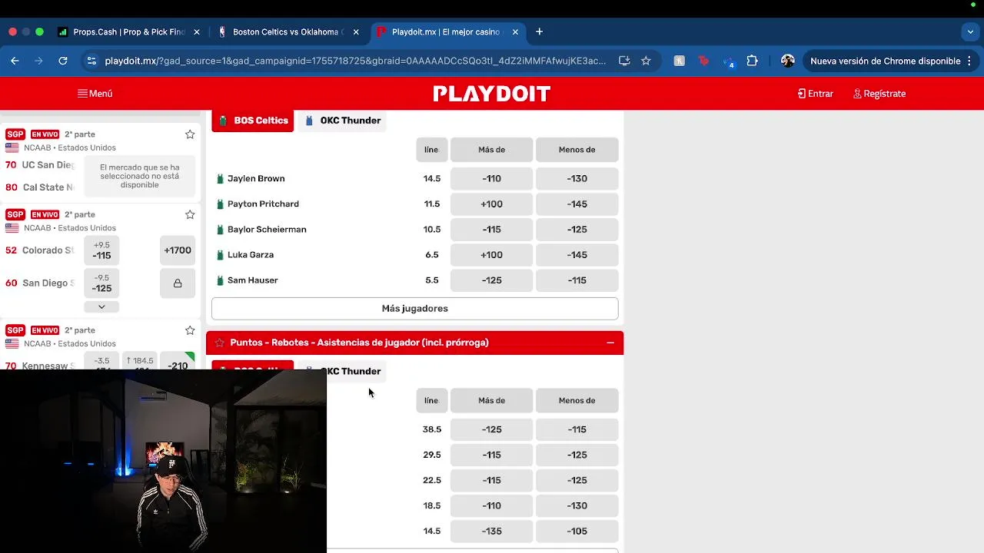Switch to Boston Celtics vs Oklahoma tab
Screen dimensions: 984x553
(x=288, y=31)
